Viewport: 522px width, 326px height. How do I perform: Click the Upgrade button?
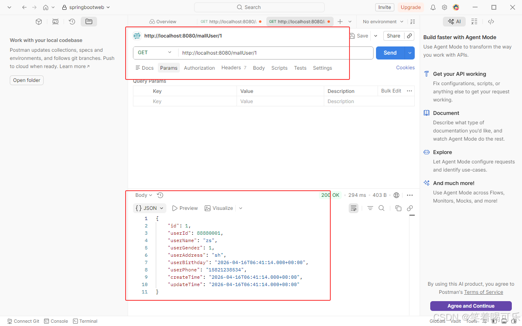[x=411, y=7]
